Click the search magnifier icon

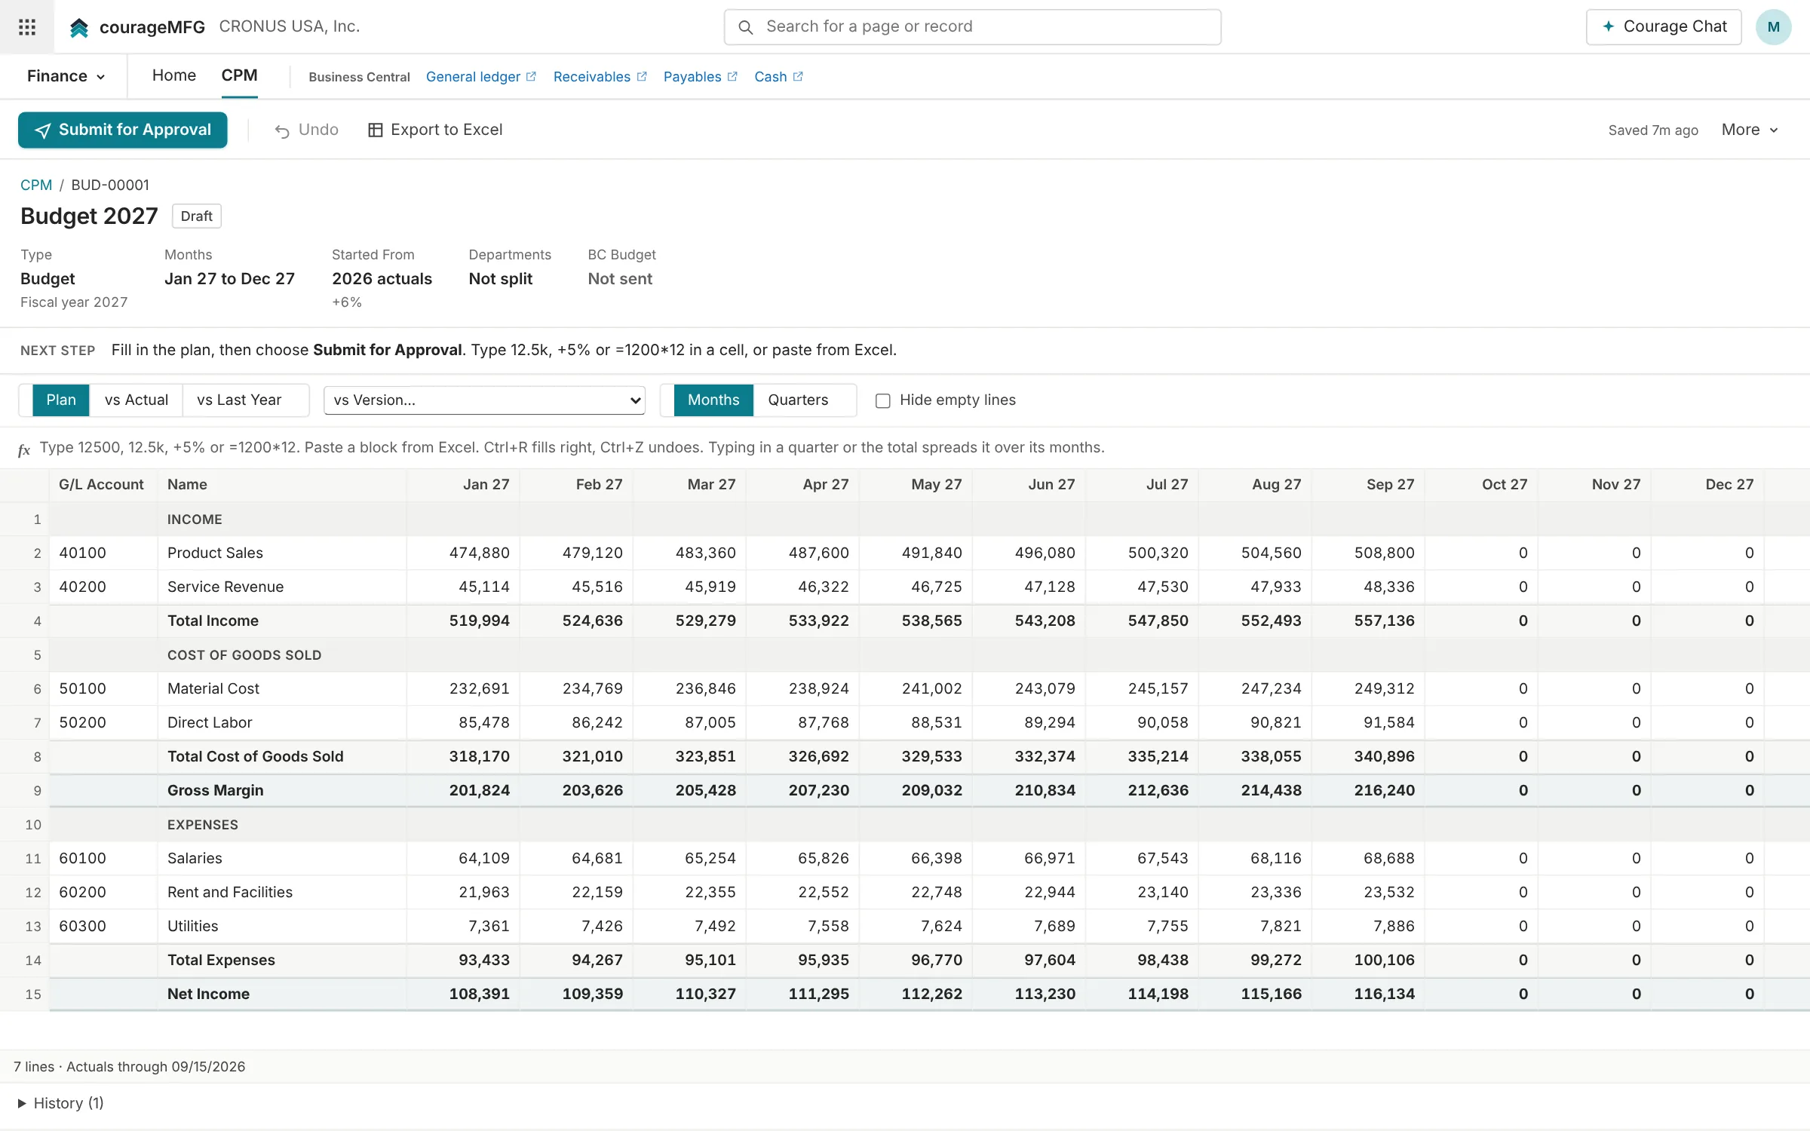[x=745, y=27]
